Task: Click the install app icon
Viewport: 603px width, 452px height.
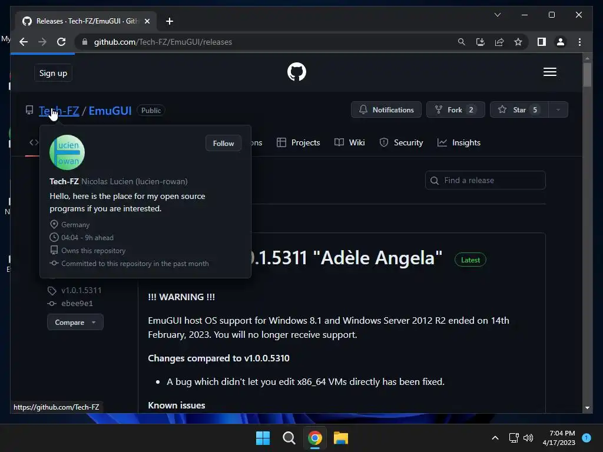Action: tap(481, 42)
